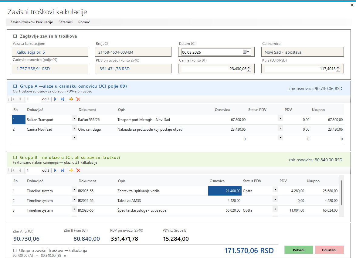Increase Kurs (EUR/RSD) value with spinner
Screen dimensions: 356x258
click(x=338, y=67)
